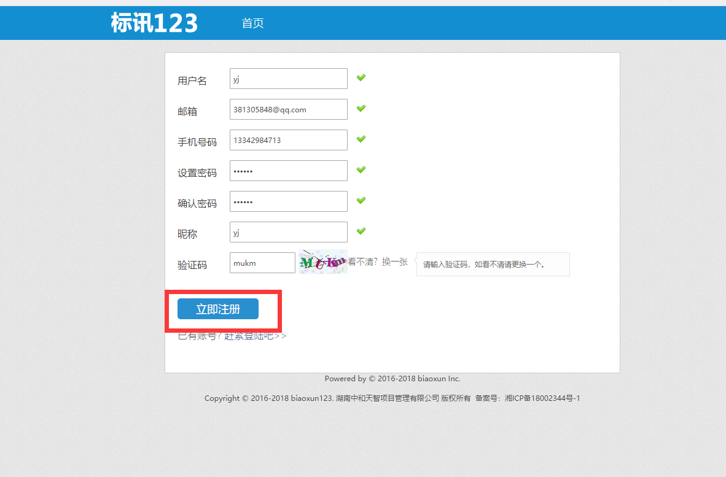This screenshot has width=726, height=477.
Task: Click the 验证码 label text
Action: click(192, 265)
